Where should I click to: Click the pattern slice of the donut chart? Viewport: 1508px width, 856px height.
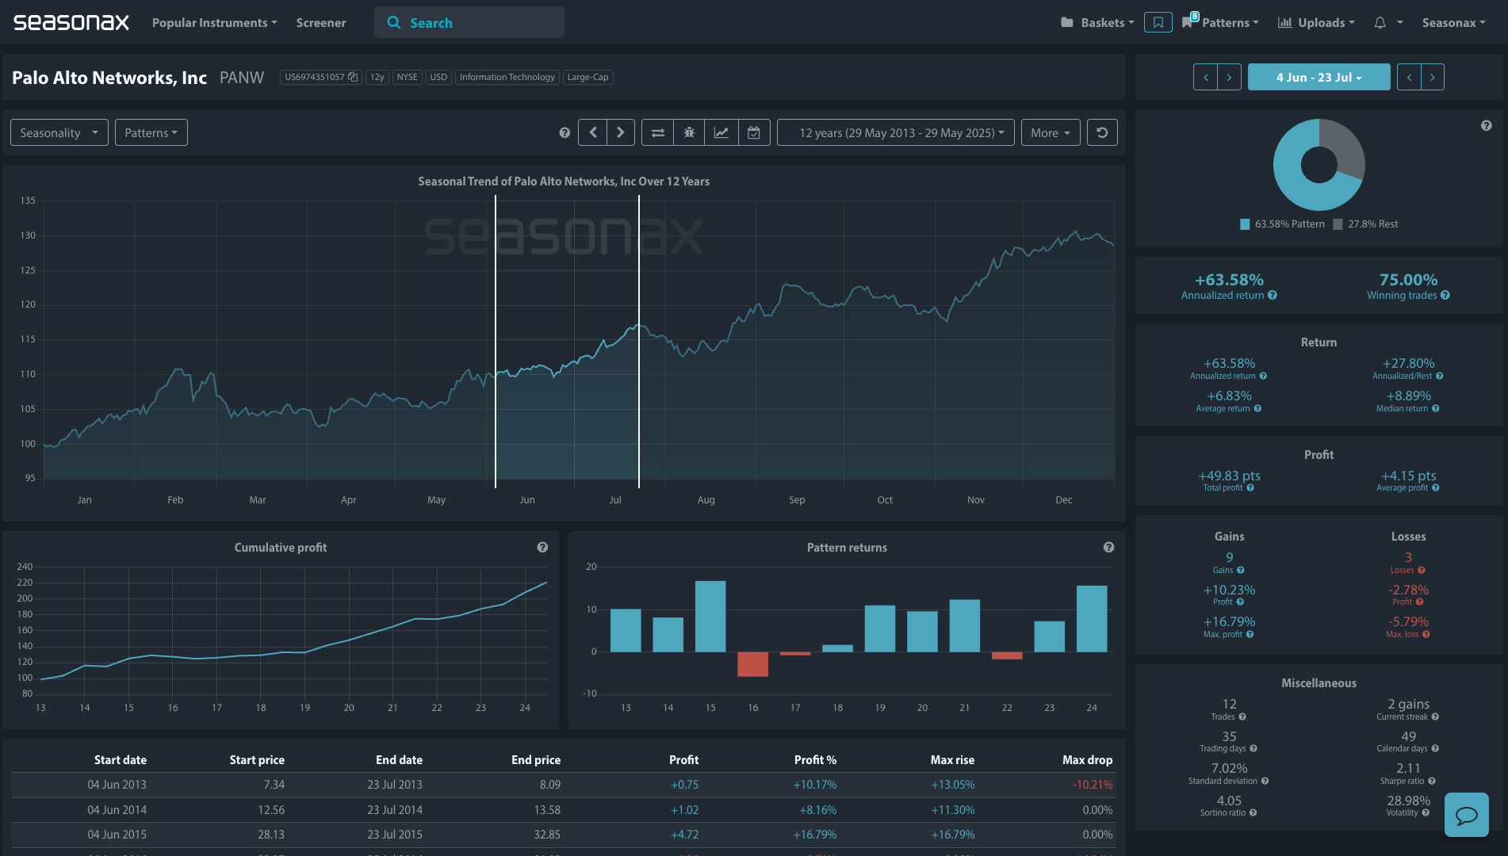pyautogui.click(x=1292, y=181)
